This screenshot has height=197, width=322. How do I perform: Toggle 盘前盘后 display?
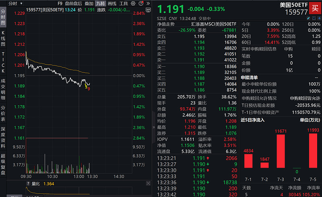click(x=73, y=4)
